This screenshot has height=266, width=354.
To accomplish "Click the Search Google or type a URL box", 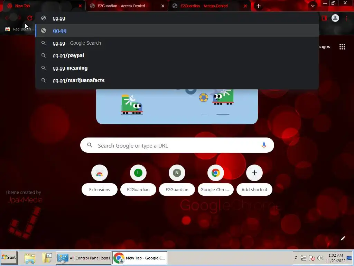I will 177,145.
